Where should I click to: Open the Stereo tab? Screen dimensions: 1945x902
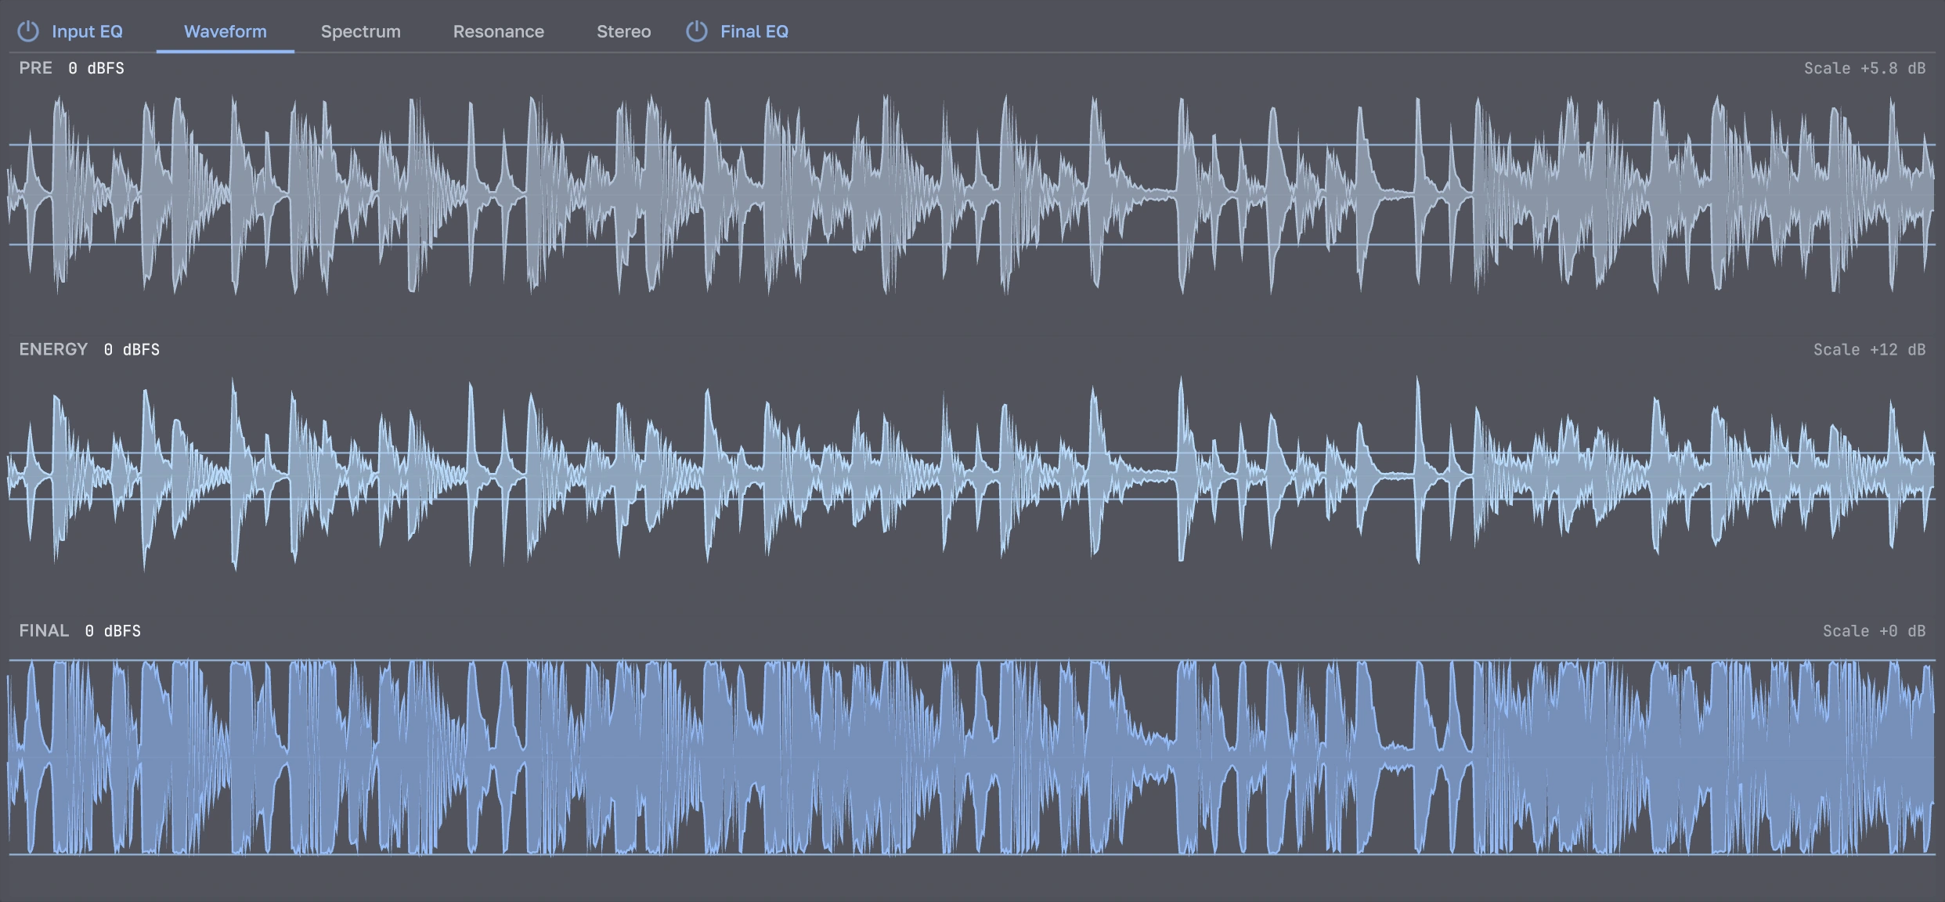click(x=624, y=31)
